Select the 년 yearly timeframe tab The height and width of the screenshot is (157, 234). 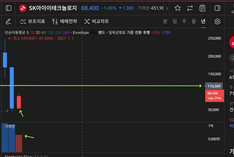pos(203,21)
